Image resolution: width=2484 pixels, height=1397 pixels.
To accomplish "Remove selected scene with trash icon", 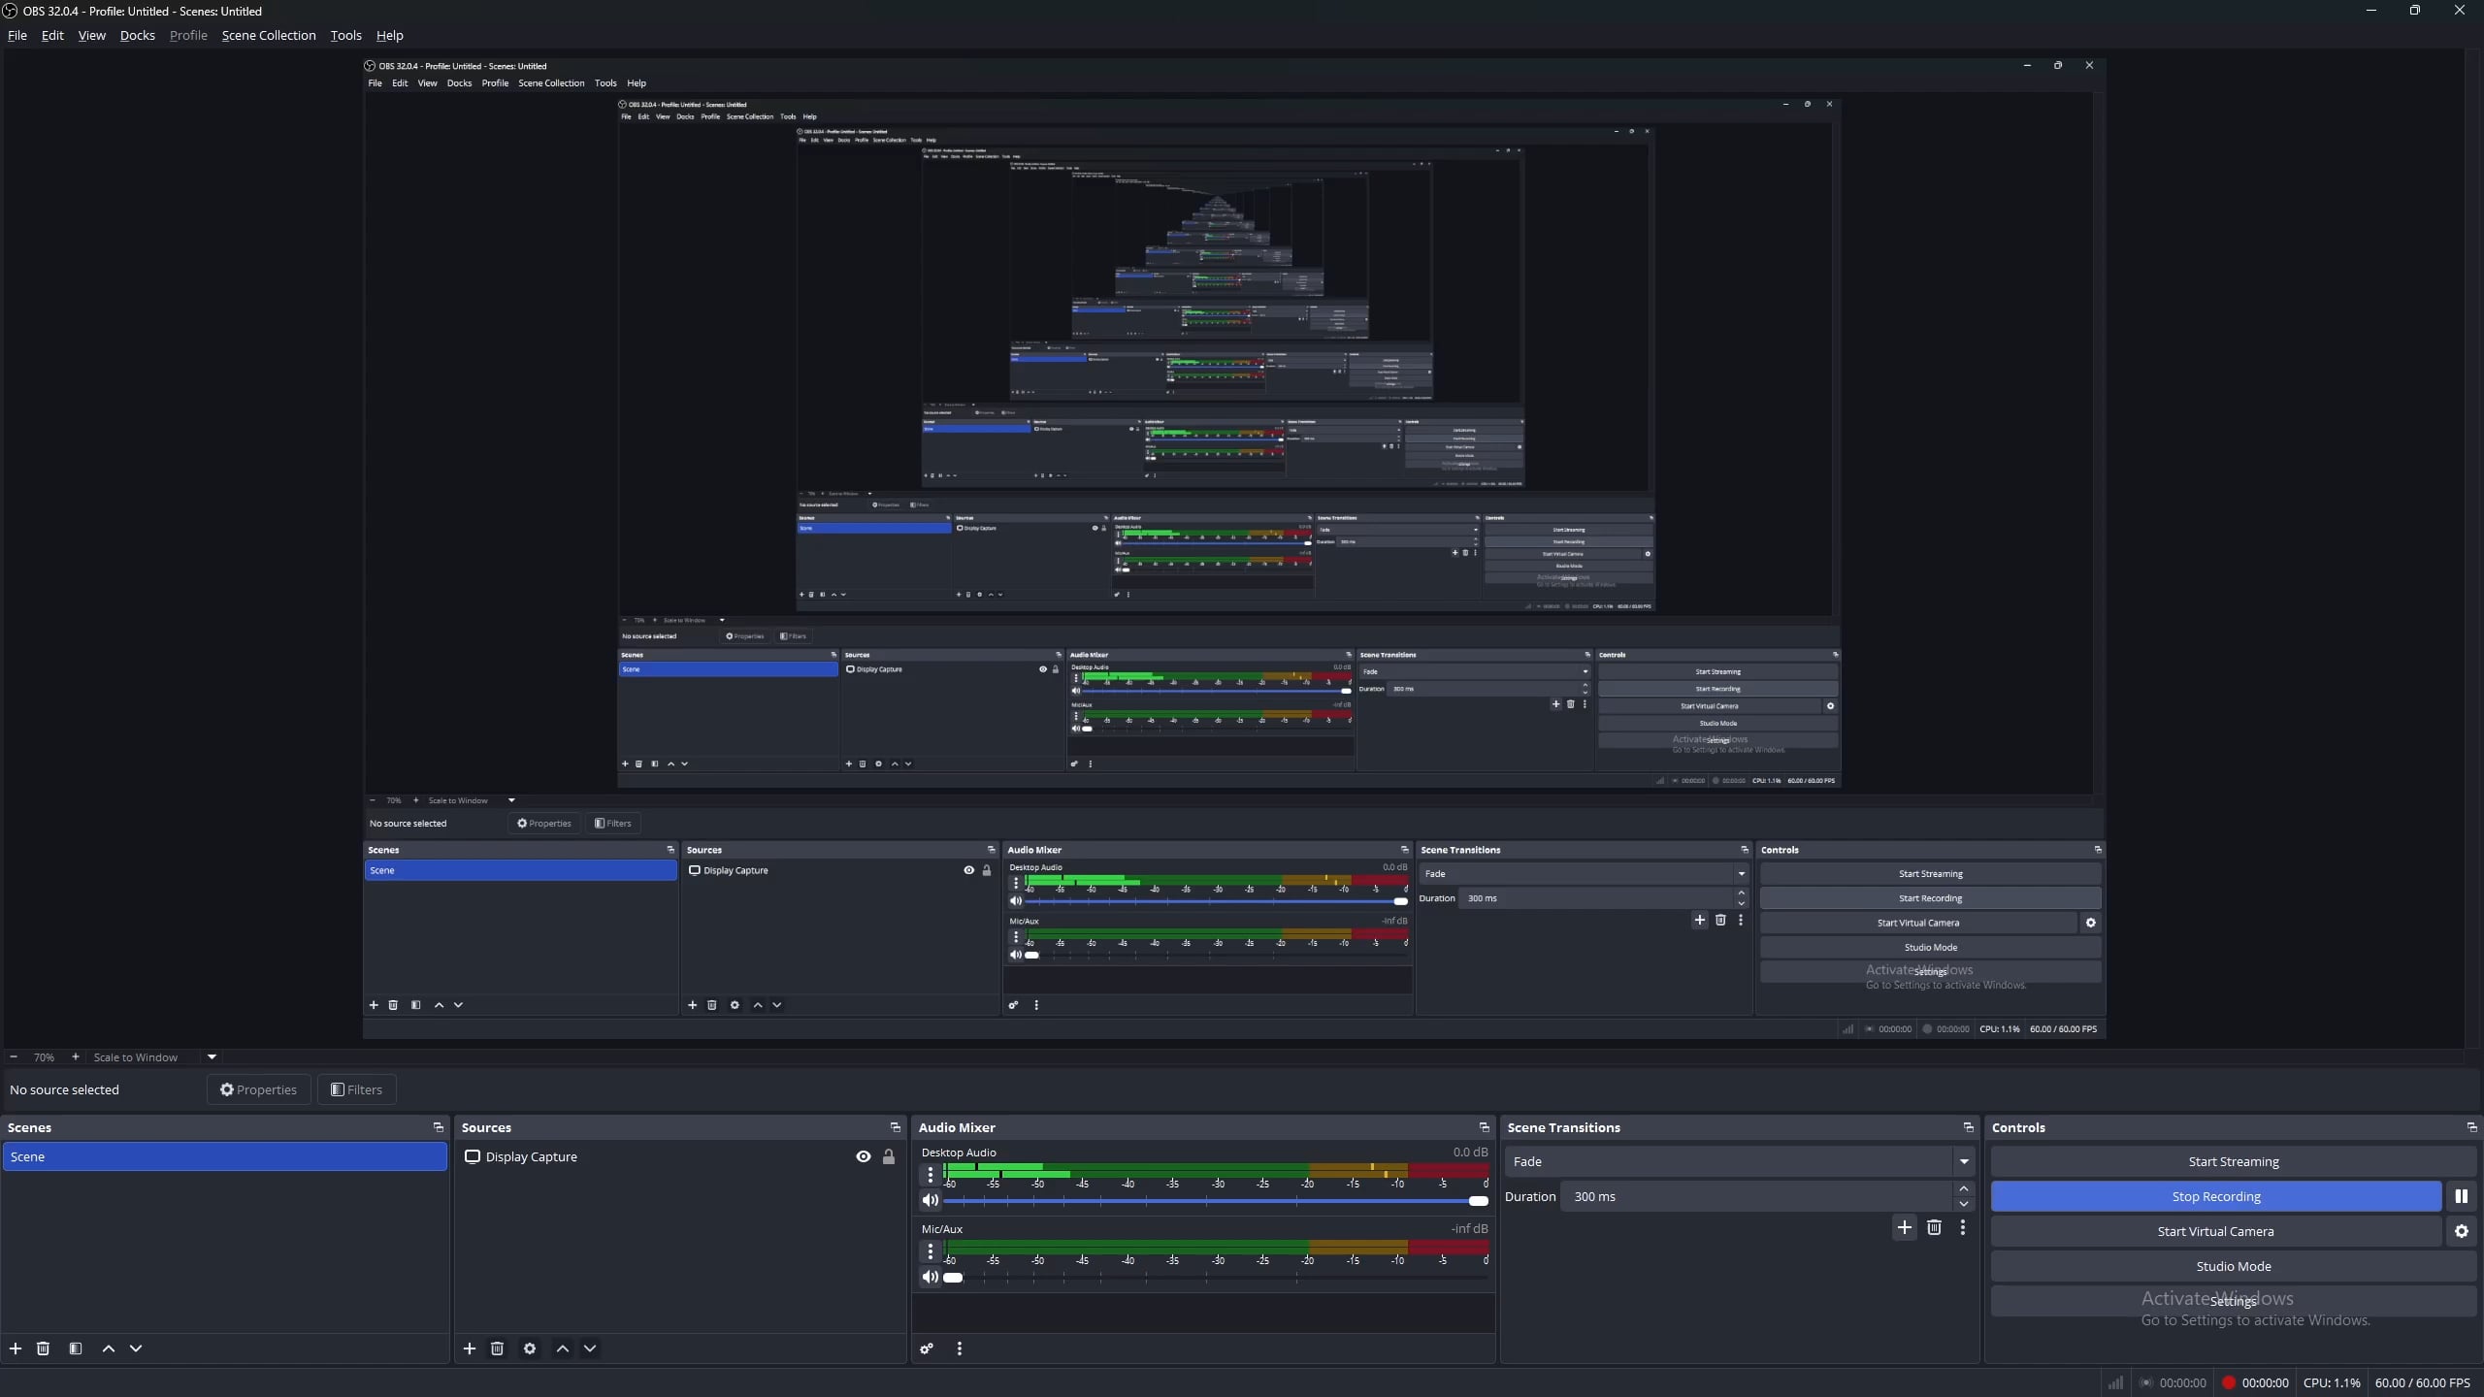I will point(43,1348).
